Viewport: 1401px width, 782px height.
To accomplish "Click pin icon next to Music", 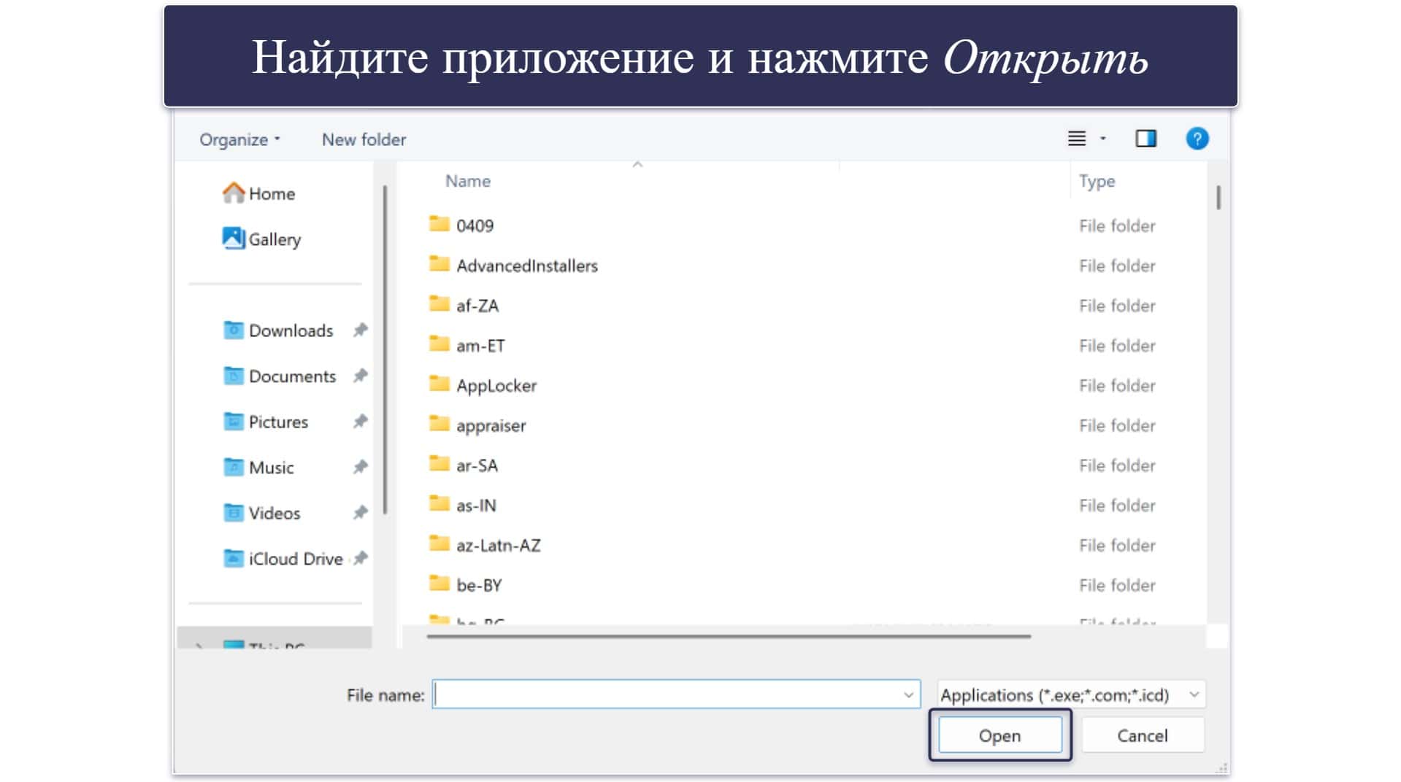I will 360,468.
